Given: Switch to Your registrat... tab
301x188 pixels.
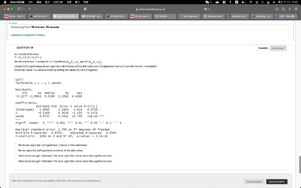Looking at the screenshot, I should [x=190, y=16].
